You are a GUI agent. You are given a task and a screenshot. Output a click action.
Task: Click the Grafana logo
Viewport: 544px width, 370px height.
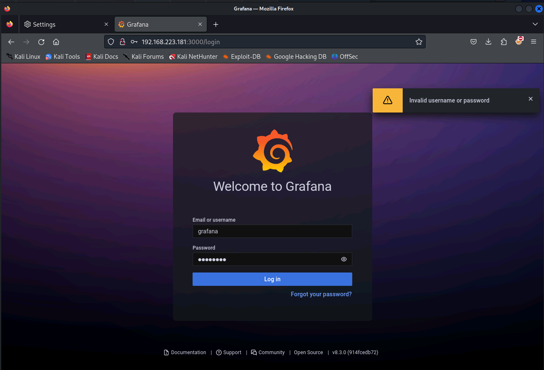(273, 150)
